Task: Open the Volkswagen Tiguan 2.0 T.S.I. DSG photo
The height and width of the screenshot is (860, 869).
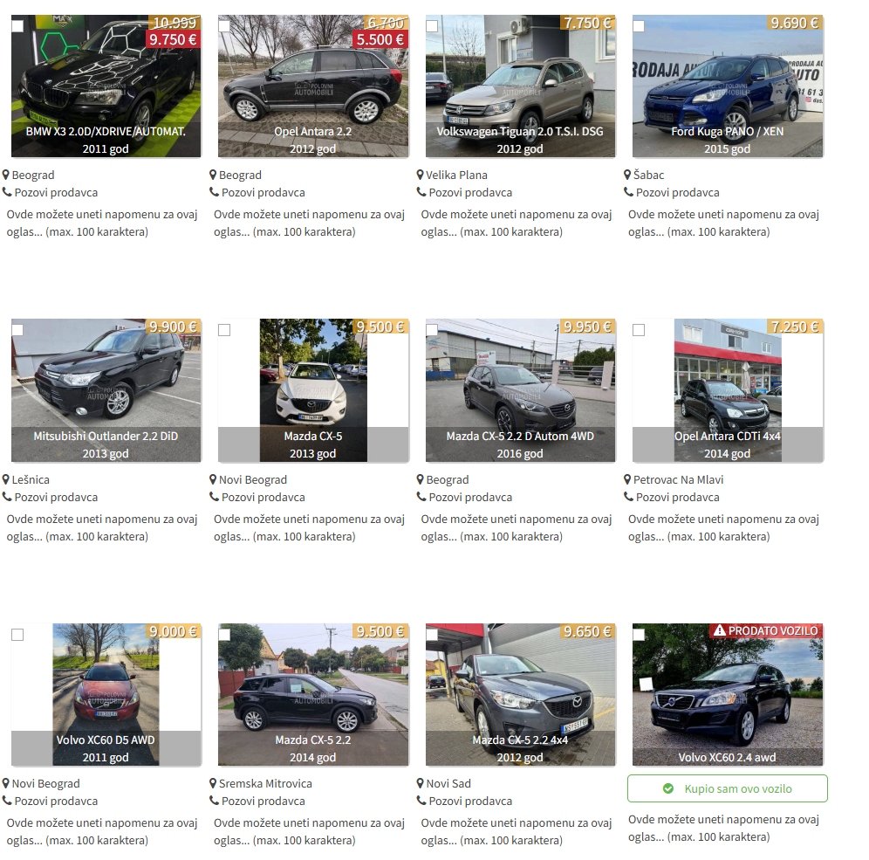Action: coord(520,86)
